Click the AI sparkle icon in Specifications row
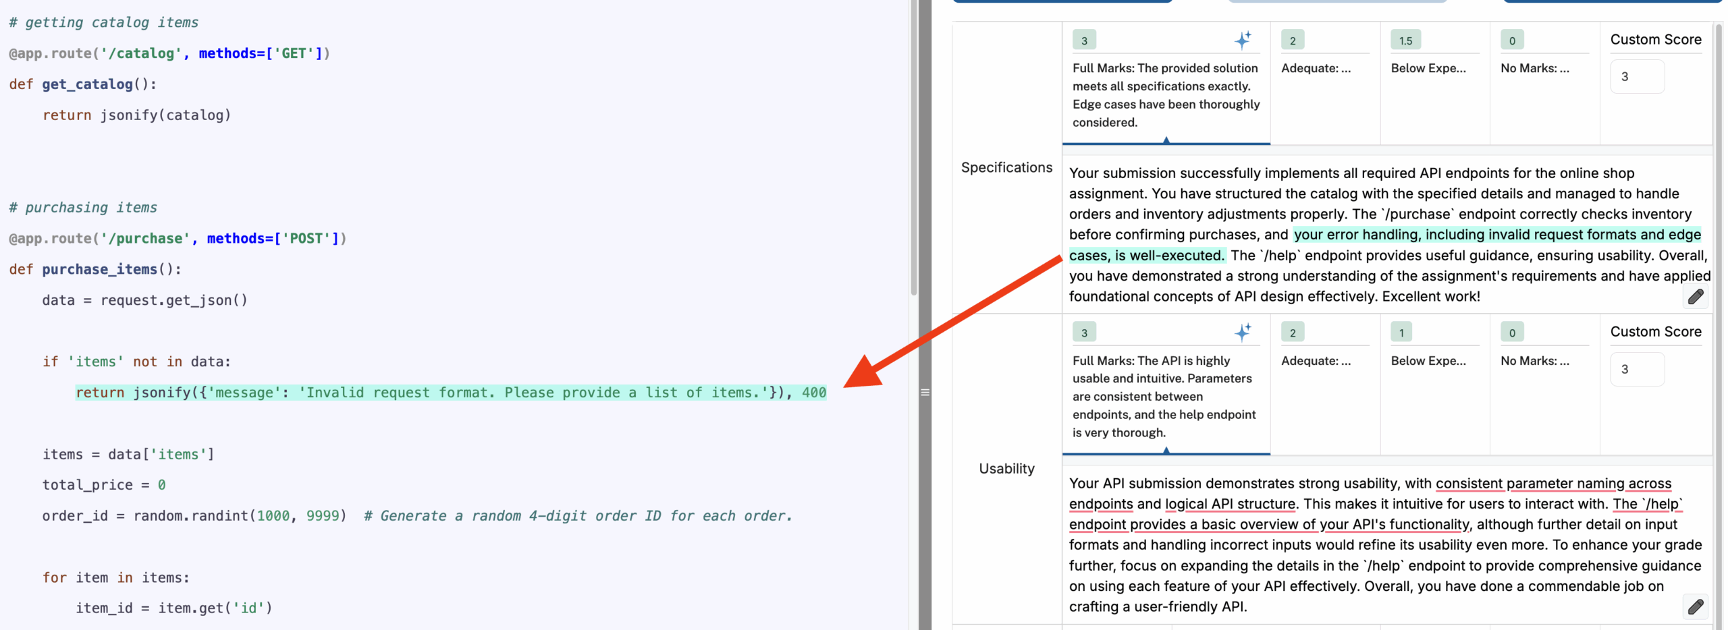The image size is (1728, 630). (x=1242, y=40)
